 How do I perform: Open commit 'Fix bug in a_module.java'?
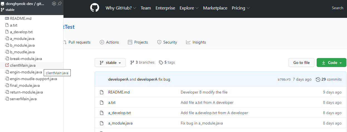[202, 123]
